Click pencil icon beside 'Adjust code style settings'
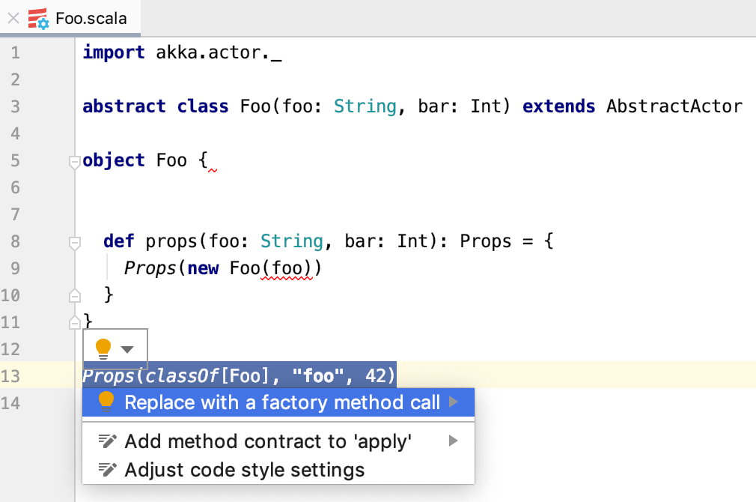Image resolution: width=756 pixels, height=502 pixels. tap(108, 470)
